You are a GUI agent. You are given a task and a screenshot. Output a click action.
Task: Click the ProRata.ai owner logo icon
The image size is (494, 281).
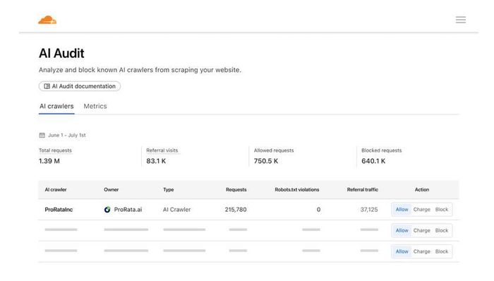point(107,210)
